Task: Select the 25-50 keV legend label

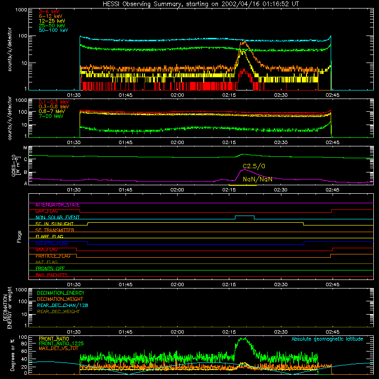Action: (x=52, y=26)
